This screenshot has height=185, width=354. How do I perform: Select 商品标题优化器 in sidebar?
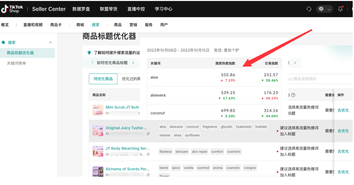(x=27, y=53)
